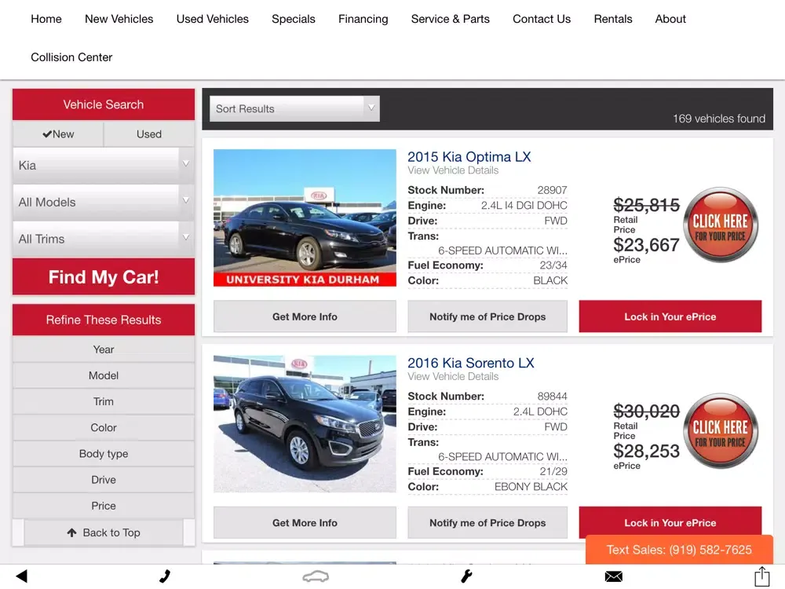Viewport: 785px width, 589px height.
Task: Open the black Kia Optima photo
Action: pyautogui.click(x=305, y=218)
